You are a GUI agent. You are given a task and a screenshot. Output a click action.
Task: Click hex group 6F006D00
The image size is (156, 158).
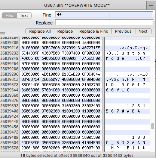coord(91,53)
